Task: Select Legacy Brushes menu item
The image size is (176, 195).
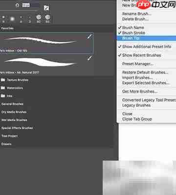Action: 136,105
